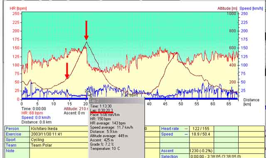Click the Heart rate value 122 / 155
Viewport: 266px width, 158px height.
[201, 129]
